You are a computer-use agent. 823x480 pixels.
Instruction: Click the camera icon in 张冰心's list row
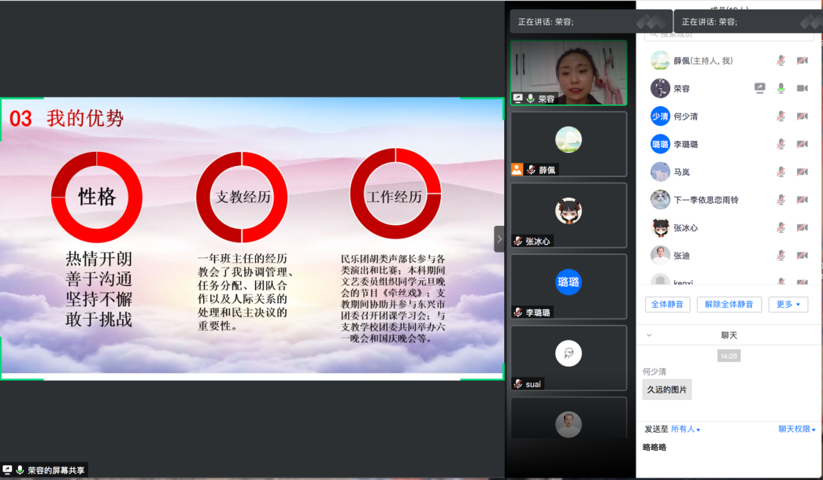click(x=802, y=227)
